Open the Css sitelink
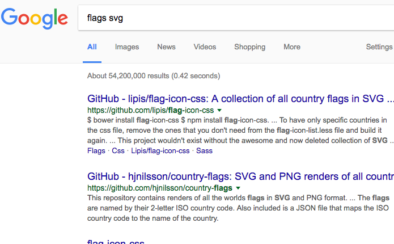 (x=118, y=151)
